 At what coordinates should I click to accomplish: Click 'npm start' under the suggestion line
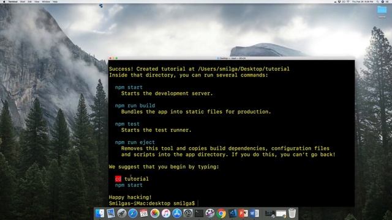point(129,185)
